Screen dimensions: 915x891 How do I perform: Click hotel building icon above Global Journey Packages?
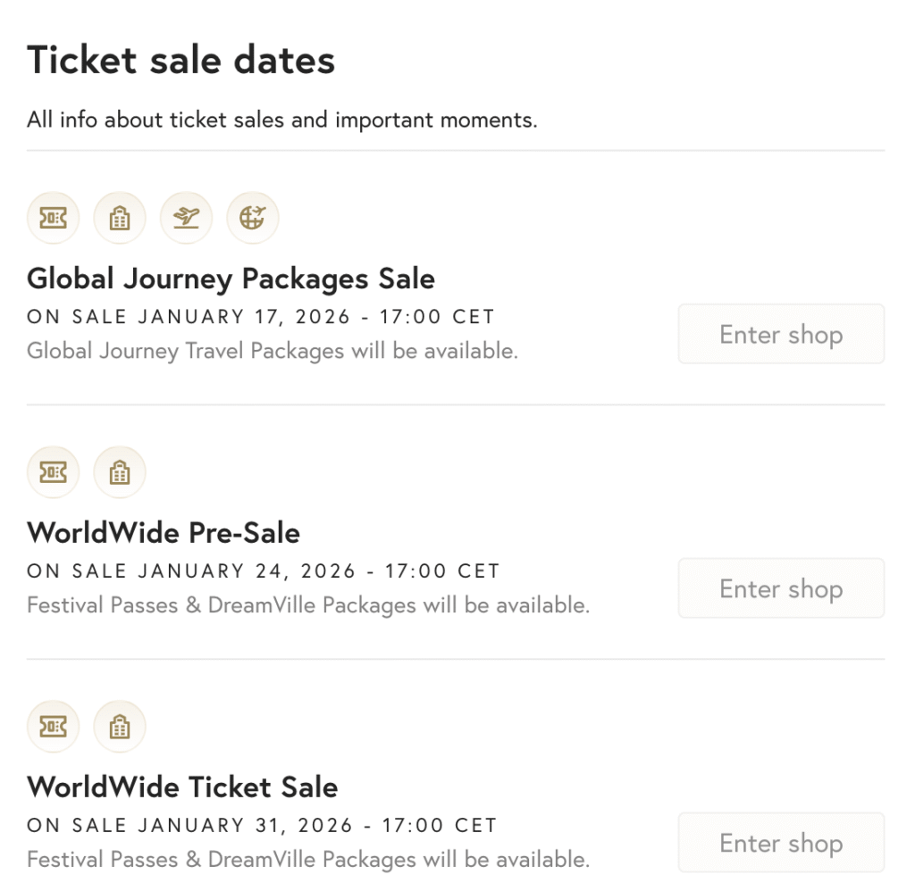click(120, 218)
